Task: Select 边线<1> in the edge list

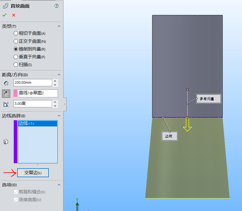Action: (x=38, y=123)
